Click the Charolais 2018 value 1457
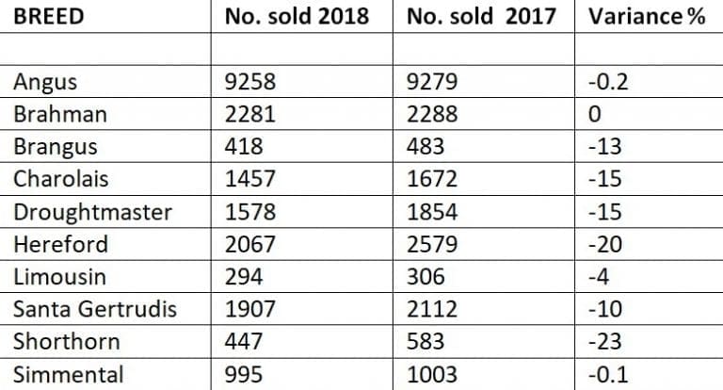The width and height of the screenshot is (723, 390). point(249,179)
